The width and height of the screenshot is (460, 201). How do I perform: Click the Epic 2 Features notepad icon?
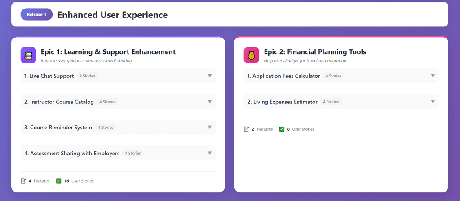tap(246, 129)
